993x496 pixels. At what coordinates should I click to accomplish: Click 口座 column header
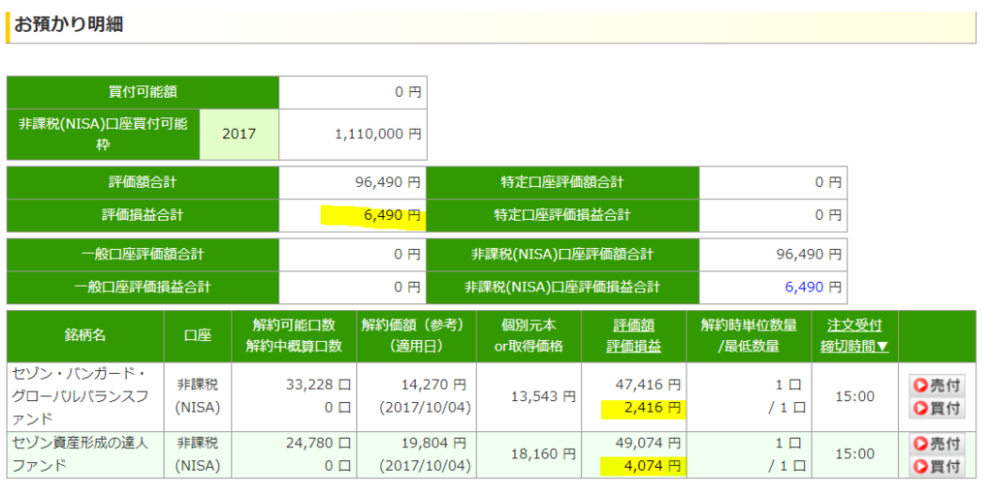[x=198, y=336]
